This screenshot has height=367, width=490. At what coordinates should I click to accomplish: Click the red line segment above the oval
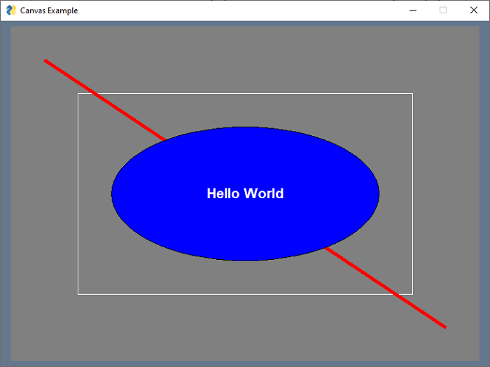coord(105,100)
